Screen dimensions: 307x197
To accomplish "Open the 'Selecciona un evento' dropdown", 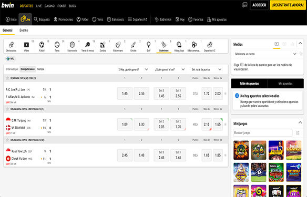I will click(265, 54).
